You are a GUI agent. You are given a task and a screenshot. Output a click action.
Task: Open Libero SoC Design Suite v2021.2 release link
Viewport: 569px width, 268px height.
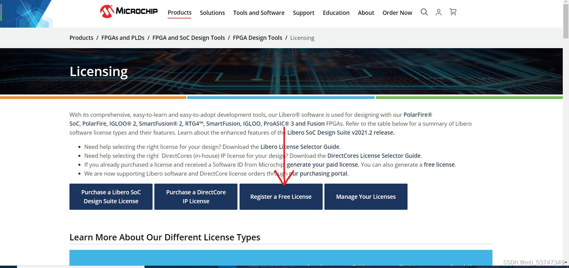(341, 133)
